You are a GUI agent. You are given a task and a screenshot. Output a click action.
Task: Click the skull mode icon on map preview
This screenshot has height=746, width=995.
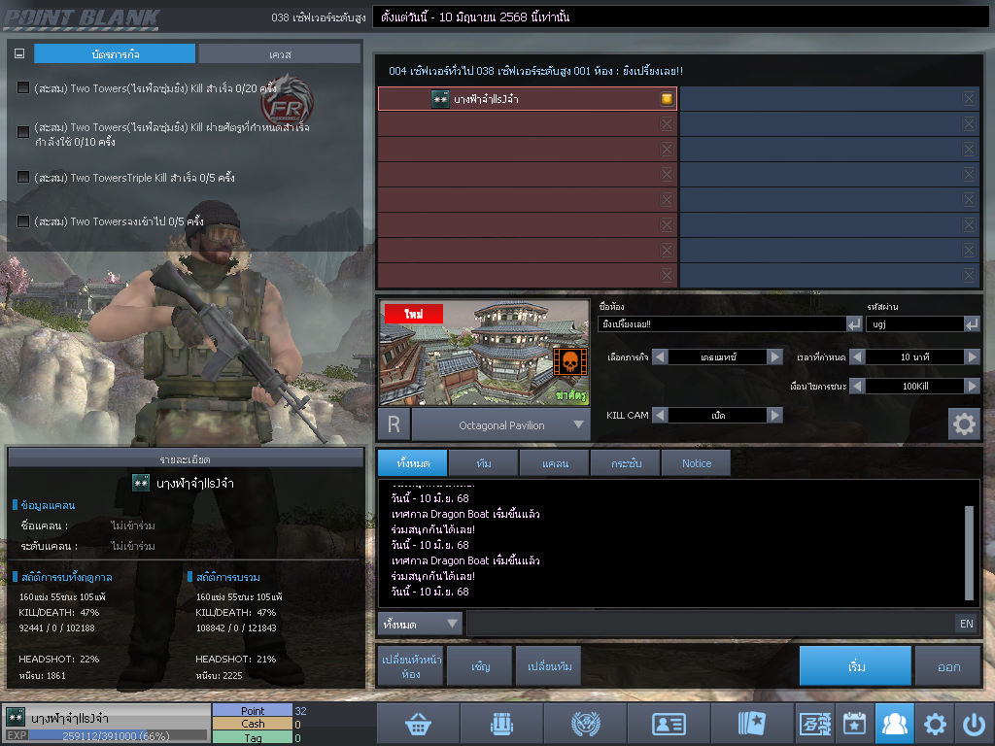pyautogui.click(x=569, y=361)
